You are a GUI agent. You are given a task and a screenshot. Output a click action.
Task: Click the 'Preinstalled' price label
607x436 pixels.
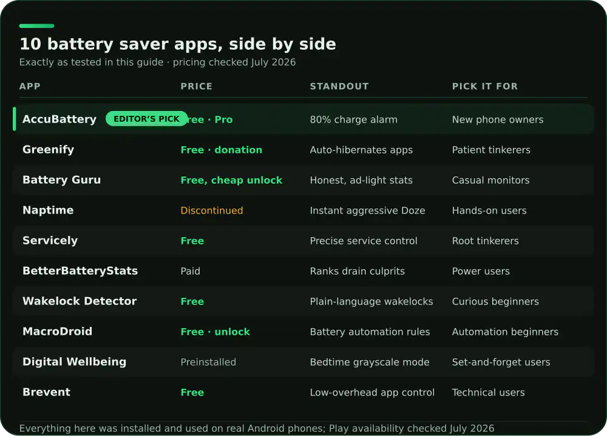point(208,362)
